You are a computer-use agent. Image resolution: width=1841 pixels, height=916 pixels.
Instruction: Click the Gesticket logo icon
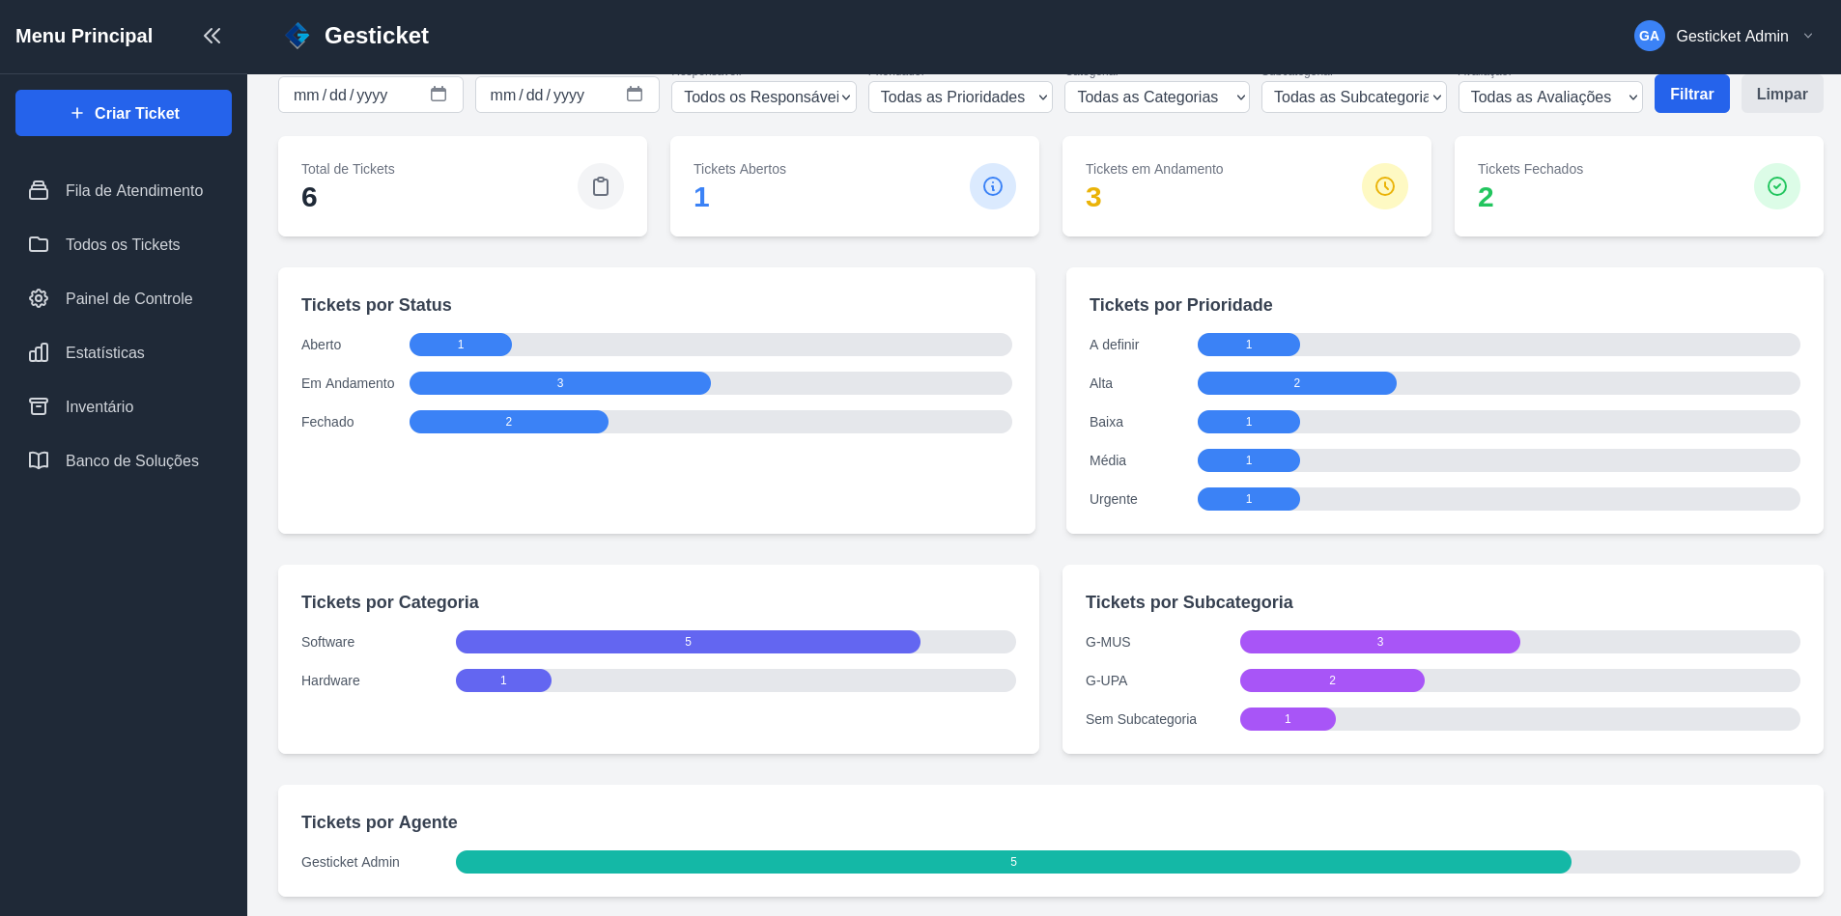[297, 36]
